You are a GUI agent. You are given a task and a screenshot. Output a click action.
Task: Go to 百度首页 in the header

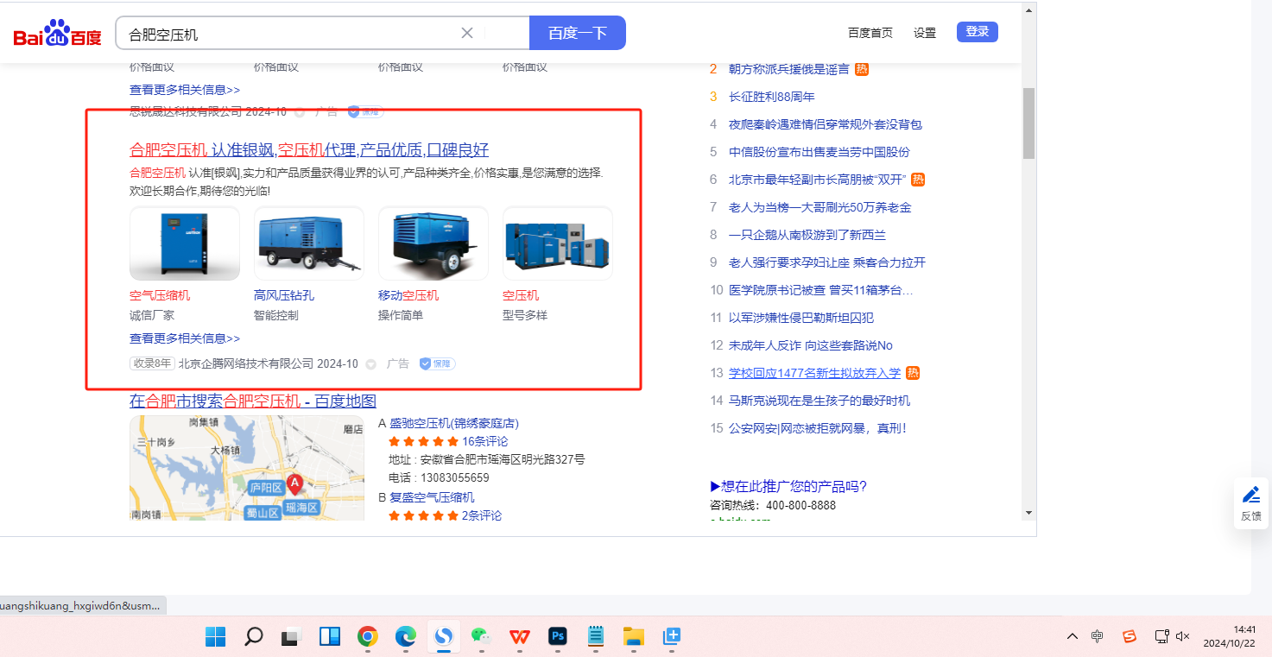pos(870,33)
